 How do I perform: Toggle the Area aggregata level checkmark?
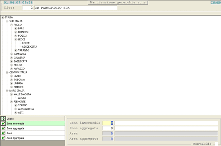pos(3,138)
